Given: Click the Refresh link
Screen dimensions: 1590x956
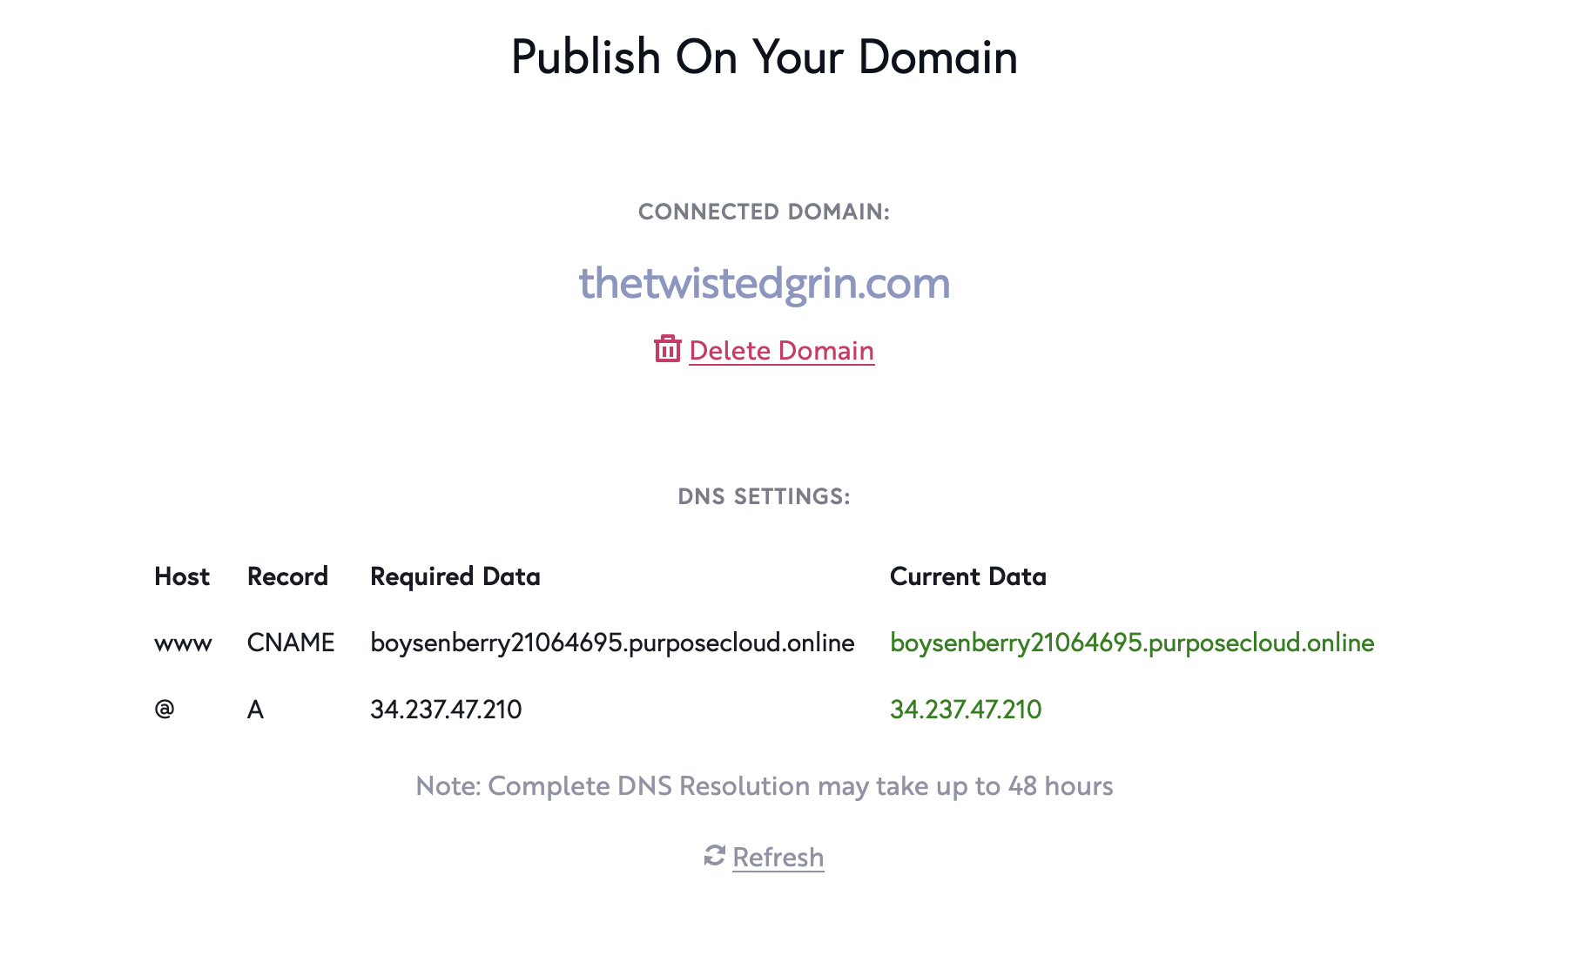Looking at the screenshot, I should [778, 857].
